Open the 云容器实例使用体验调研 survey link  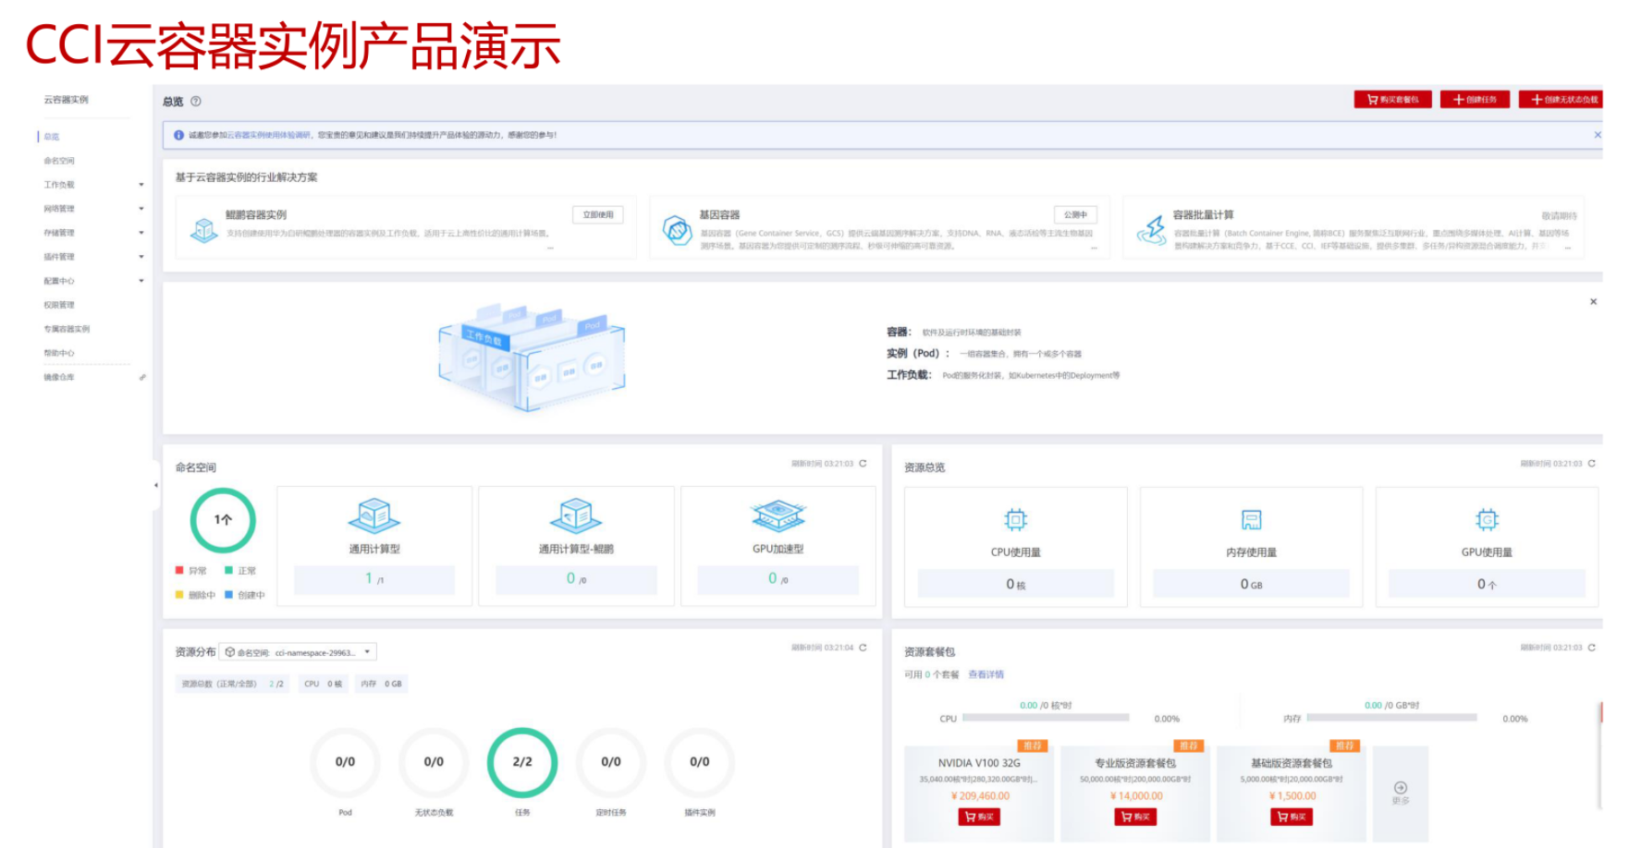pos(269,135)
